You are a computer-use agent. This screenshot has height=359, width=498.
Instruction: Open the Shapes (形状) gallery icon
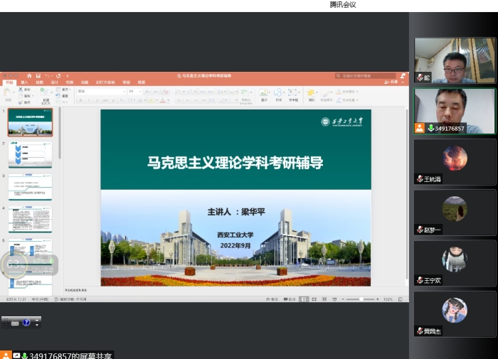click(x=278, y=94)
